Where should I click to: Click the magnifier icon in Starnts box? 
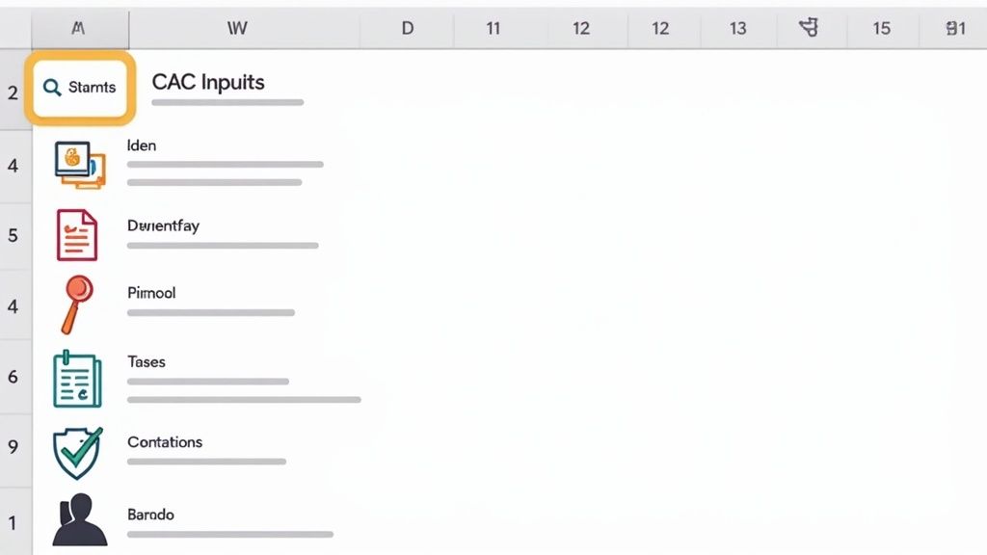(x=52, y=88)
